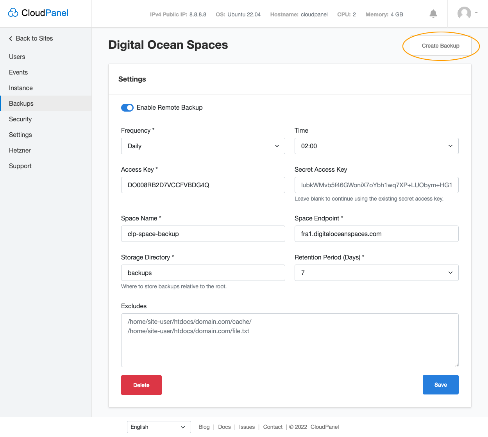Open the Frequency dropdown showing Daily

[x=203, y=146]
